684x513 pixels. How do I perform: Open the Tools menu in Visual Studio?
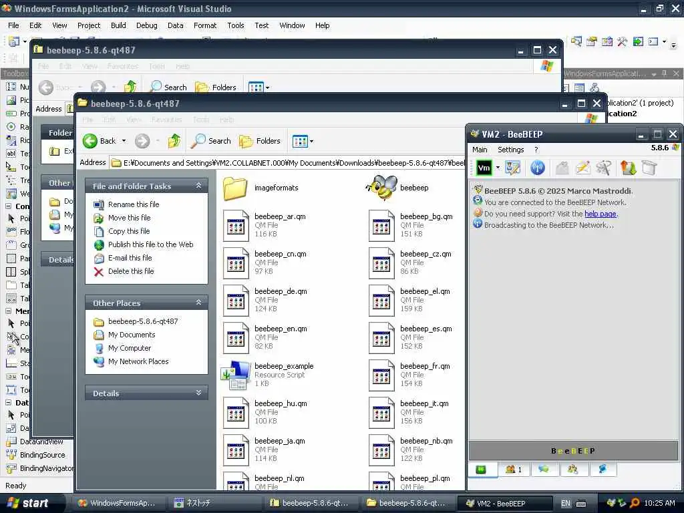pyautogui.click(x=236, y=25)
